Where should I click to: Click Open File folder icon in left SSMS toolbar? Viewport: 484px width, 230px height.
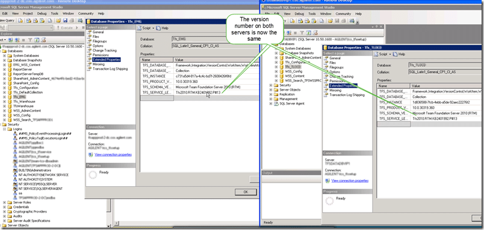click(x=58, y=20)
